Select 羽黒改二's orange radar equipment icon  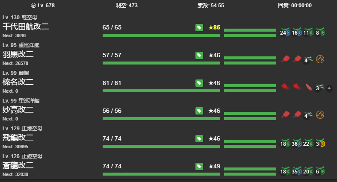click(320, 59)
